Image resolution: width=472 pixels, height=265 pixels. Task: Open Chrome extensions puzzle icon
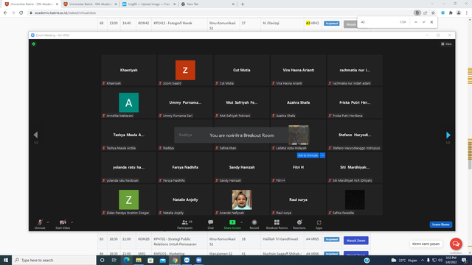451,13
